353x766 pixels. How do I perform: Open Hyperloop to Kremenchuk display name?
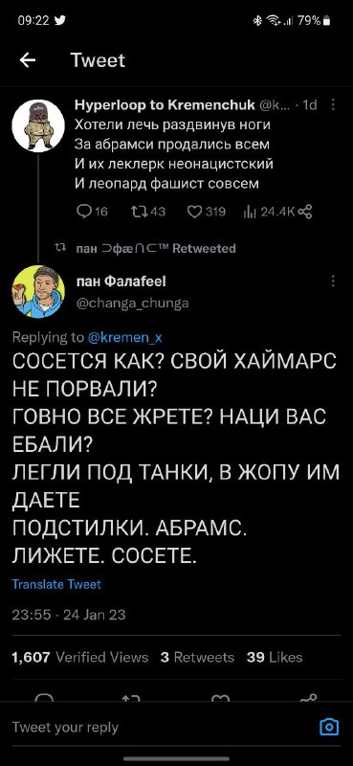click(x=165, y=104)
